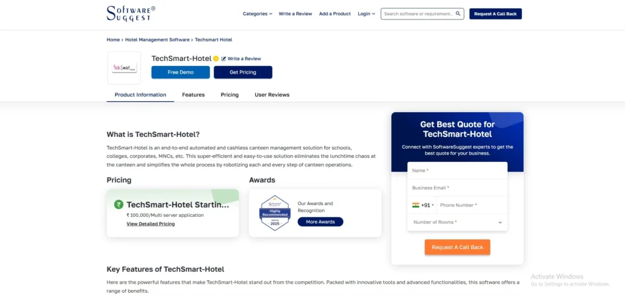This screenshot has width=625, height=296.
Task: Click the ₹100,000/Multi server application text
Action: (x=165, y=215)
